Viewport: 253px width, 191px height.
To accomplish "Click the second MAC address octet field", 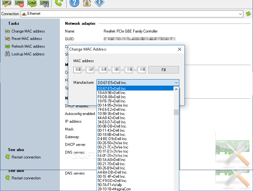I will click(90, 70).
